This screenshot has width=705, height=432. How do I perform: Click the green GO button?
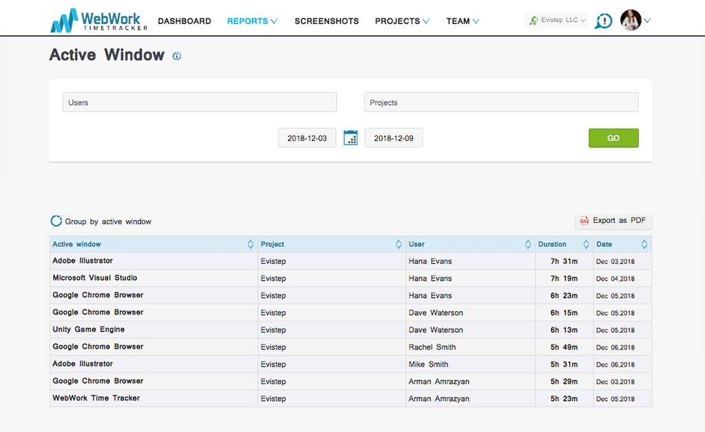coord(613,138)
